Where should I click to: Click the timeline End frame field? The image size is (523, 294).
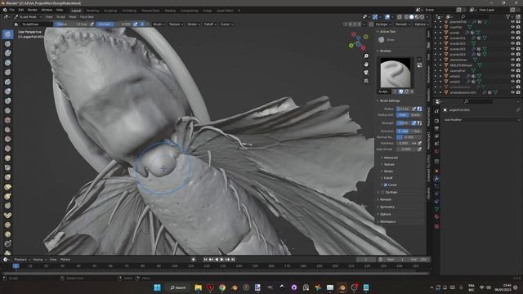pyautogui.click(x=418, y=260)
